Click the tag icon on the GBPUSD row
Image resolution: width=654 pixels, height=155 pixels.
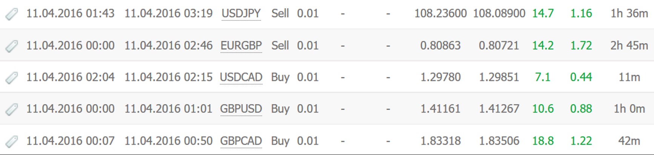[12, 109]
